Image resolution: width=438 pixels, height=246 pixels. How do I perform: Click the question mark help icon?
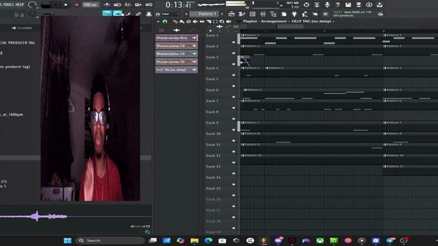pos(337,5)
